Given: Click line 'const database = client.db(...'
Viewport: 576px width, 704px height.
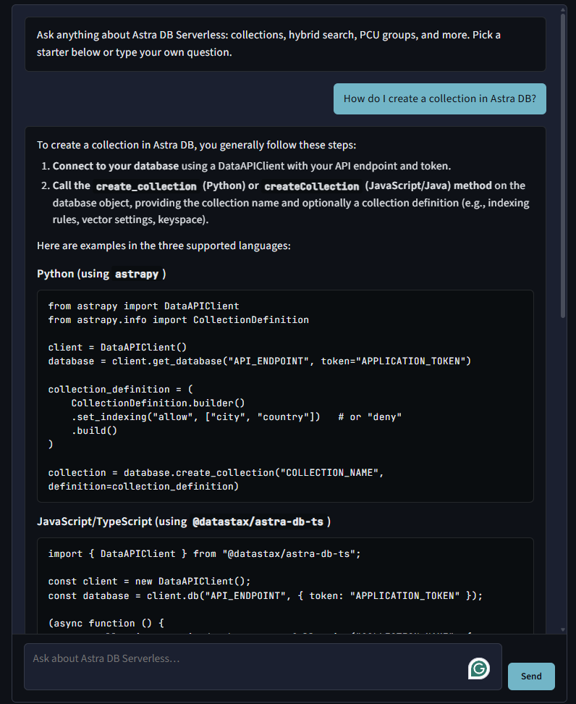Looking at the screenshot, I should tap(266, 596).
